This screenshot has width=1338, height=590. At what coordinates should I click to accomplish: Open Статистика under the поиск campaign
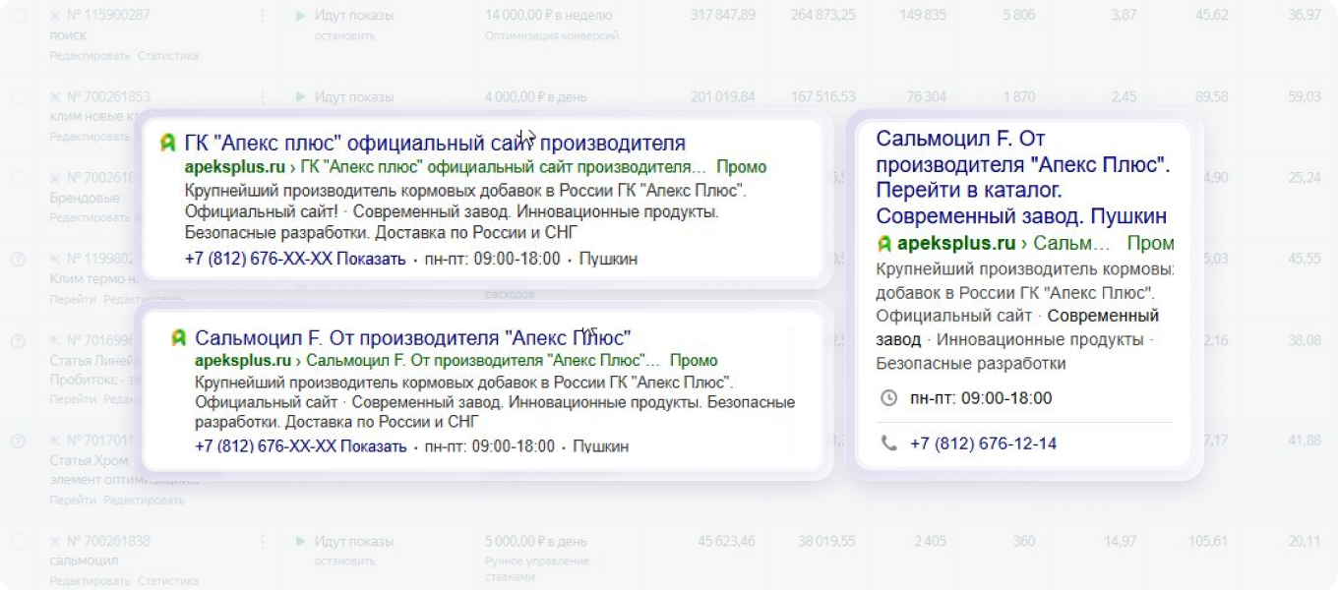click(168, 56)
